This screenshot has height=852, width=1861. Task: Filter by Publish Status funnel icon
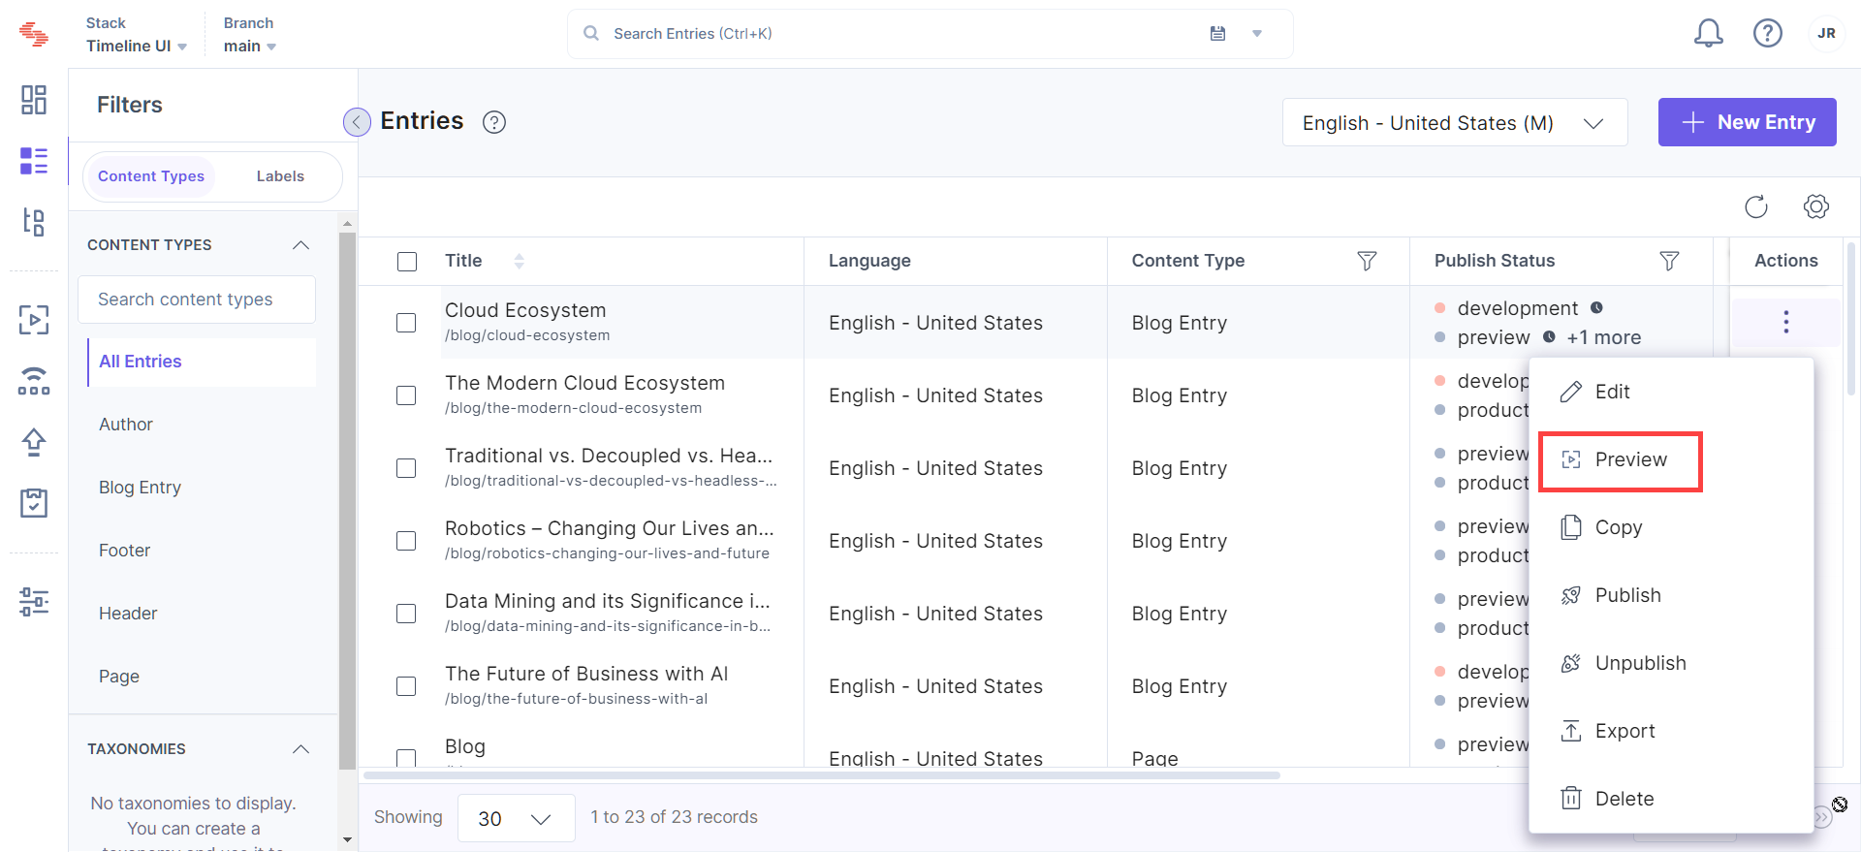(x=1669, y=261)
